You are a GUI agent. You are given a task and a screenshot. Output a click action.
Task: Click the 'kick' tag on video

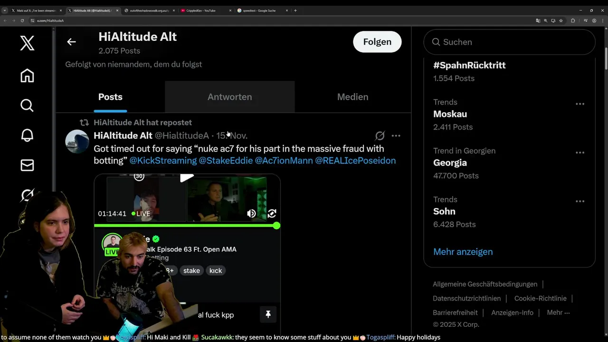[216, 270]
